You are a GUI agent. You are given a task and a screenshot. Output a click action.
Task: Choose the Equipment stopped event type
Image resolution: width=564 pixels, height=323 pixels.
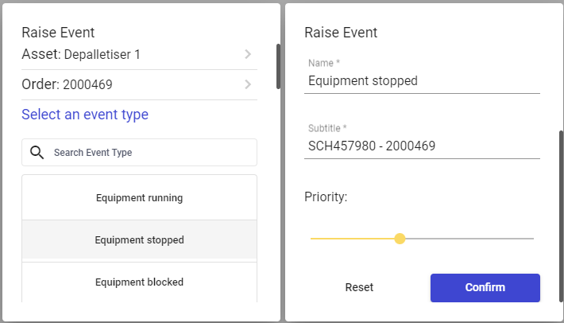139,240
